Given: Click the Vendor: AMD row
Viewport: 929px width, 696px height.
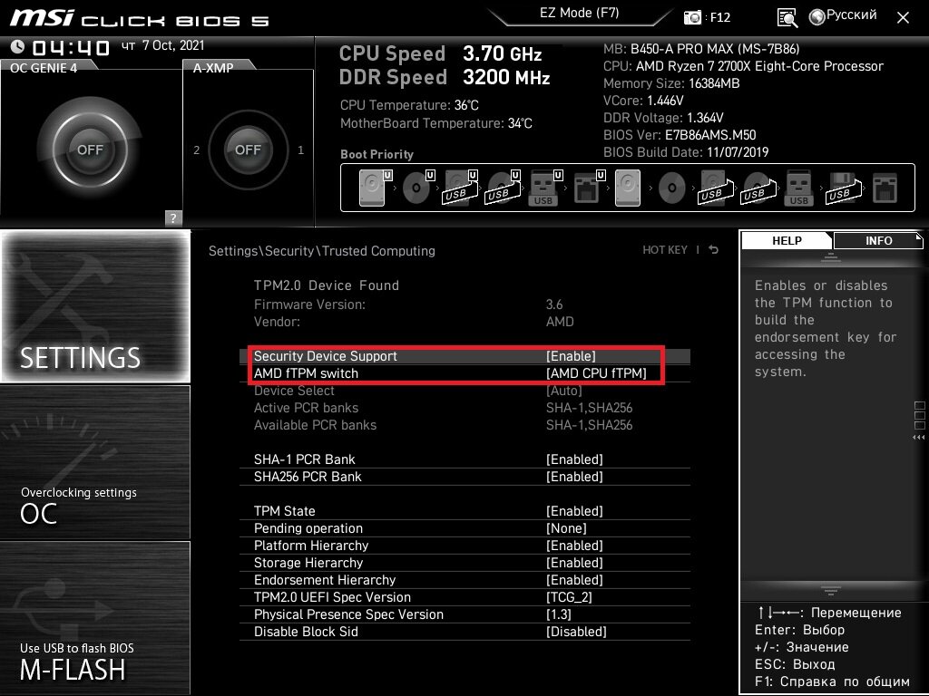Looking at the screenshot, I should coord(465,322).
